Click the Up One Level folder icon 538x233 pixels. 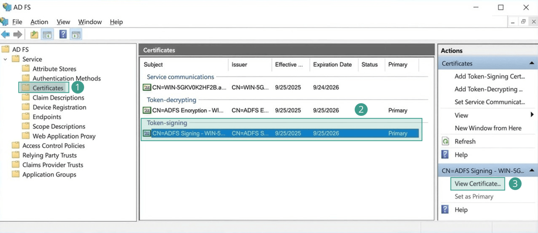(35, 34)
